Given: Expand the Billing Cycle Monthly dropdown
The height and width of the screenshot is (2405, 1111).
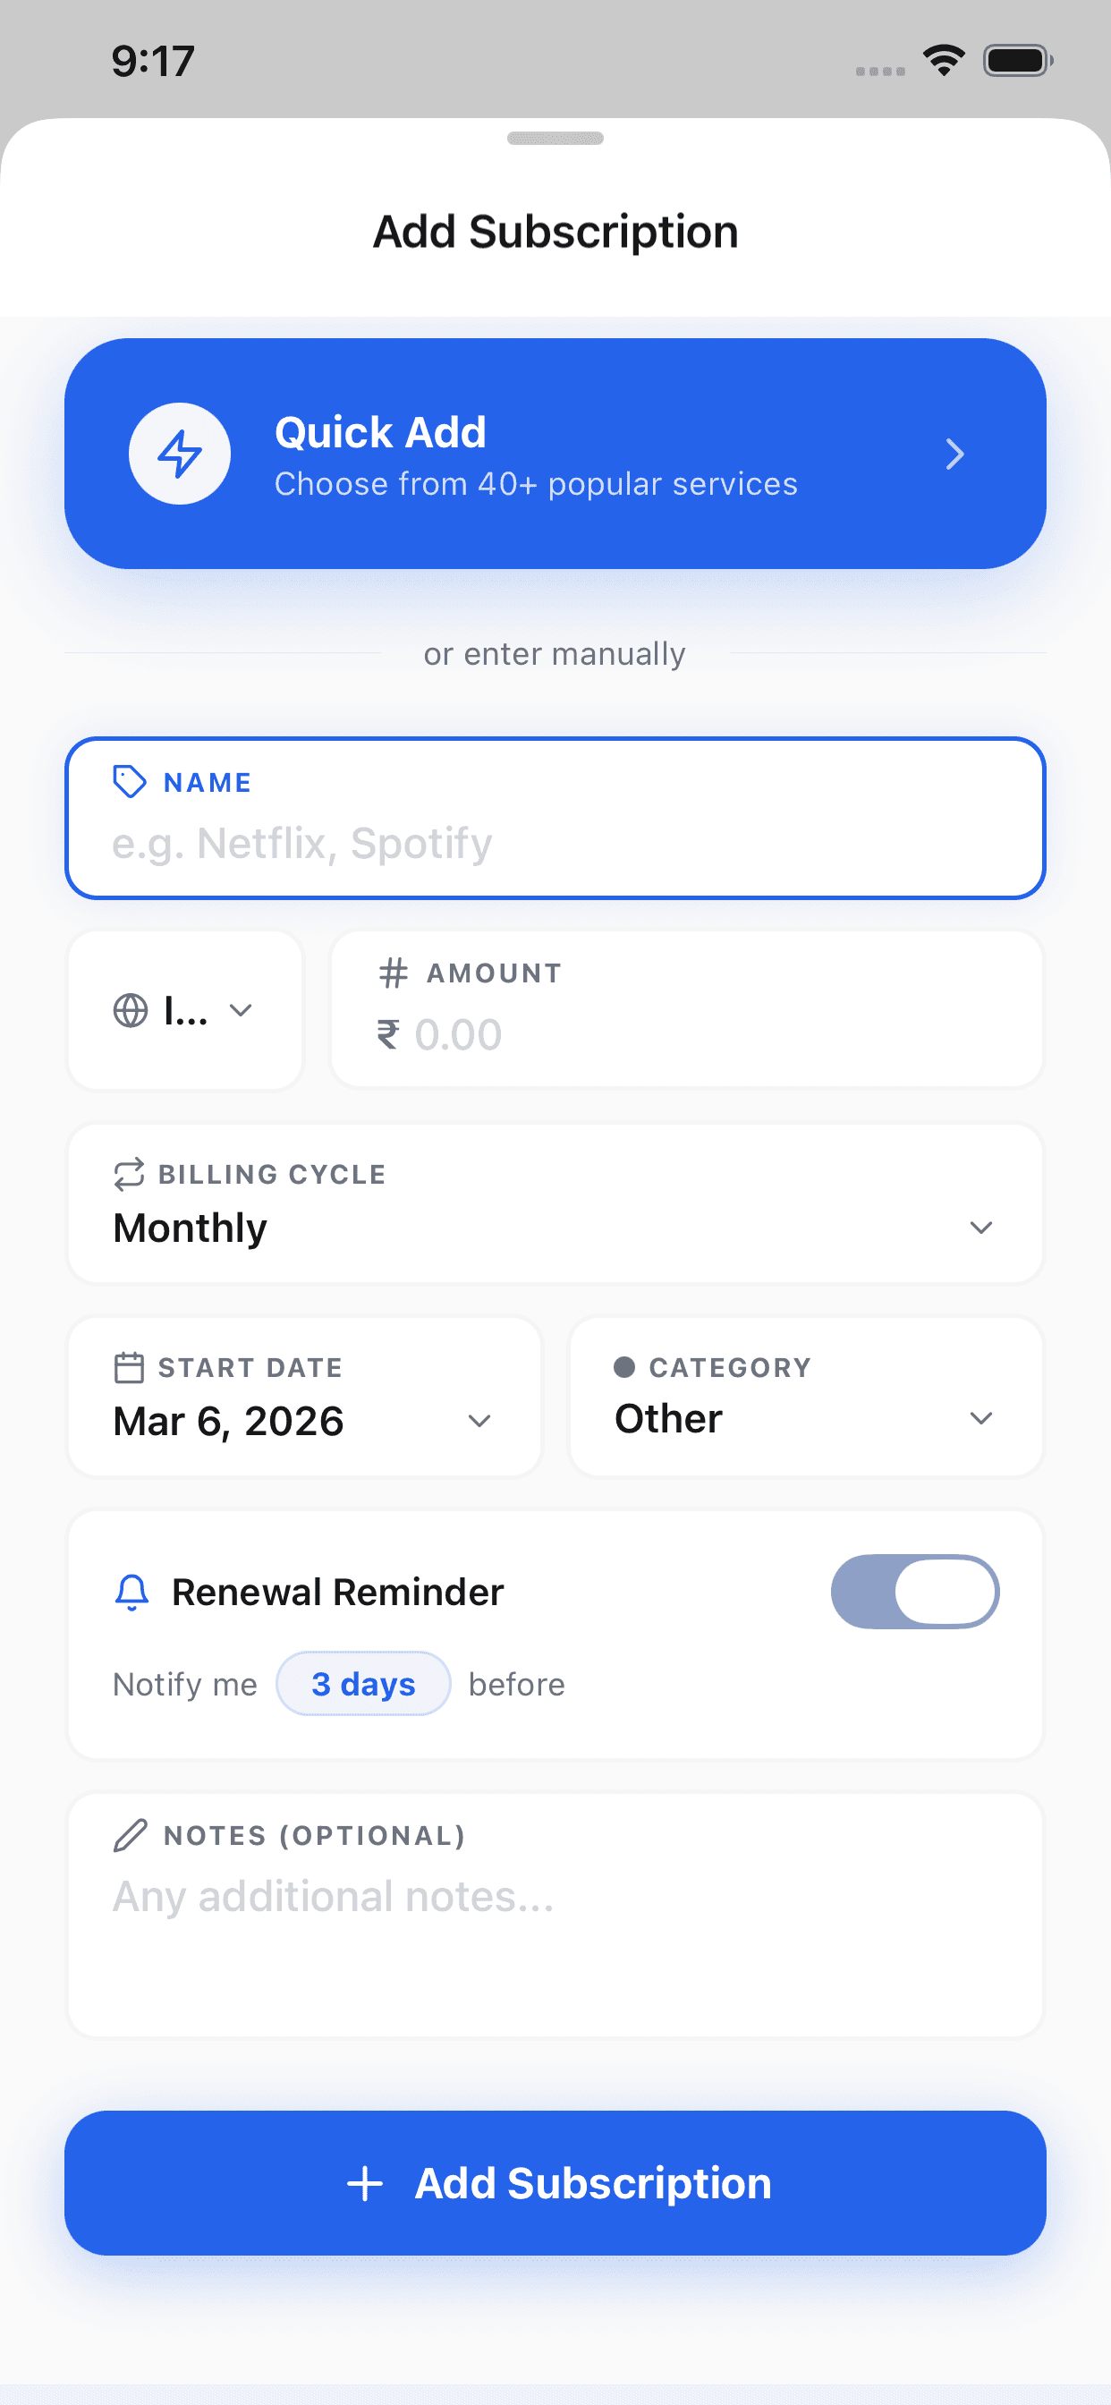Looking at the screenshot, I should (980, 1227).
